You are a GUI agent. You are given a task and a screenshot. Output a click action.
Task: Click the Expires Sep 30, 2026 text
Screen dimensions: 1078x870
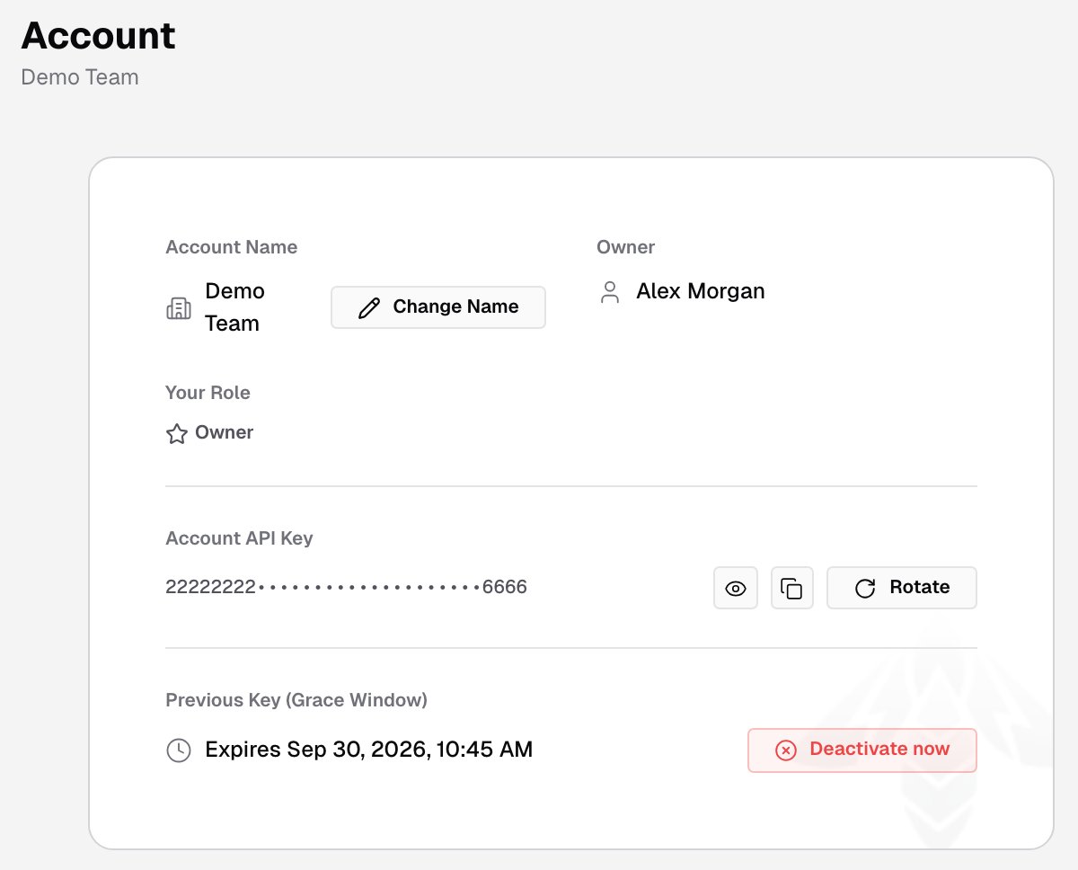click(369, 750)
